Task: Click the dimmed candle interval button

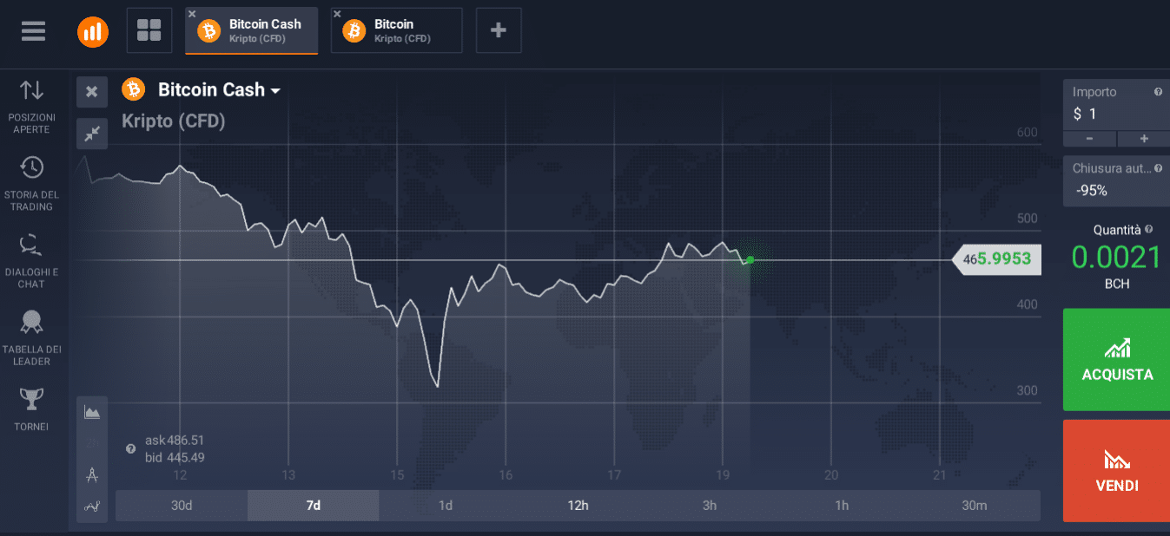Action: 92,444
